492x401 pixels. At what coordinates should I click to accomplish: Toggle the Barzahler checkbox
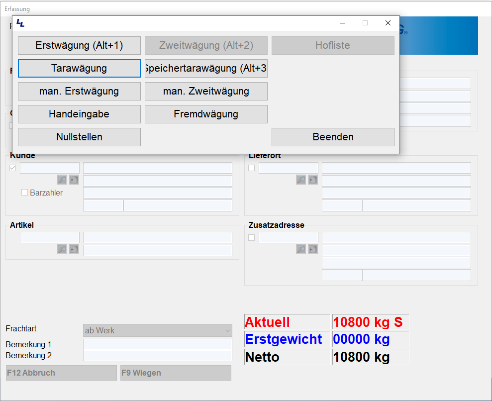[24, 193]
